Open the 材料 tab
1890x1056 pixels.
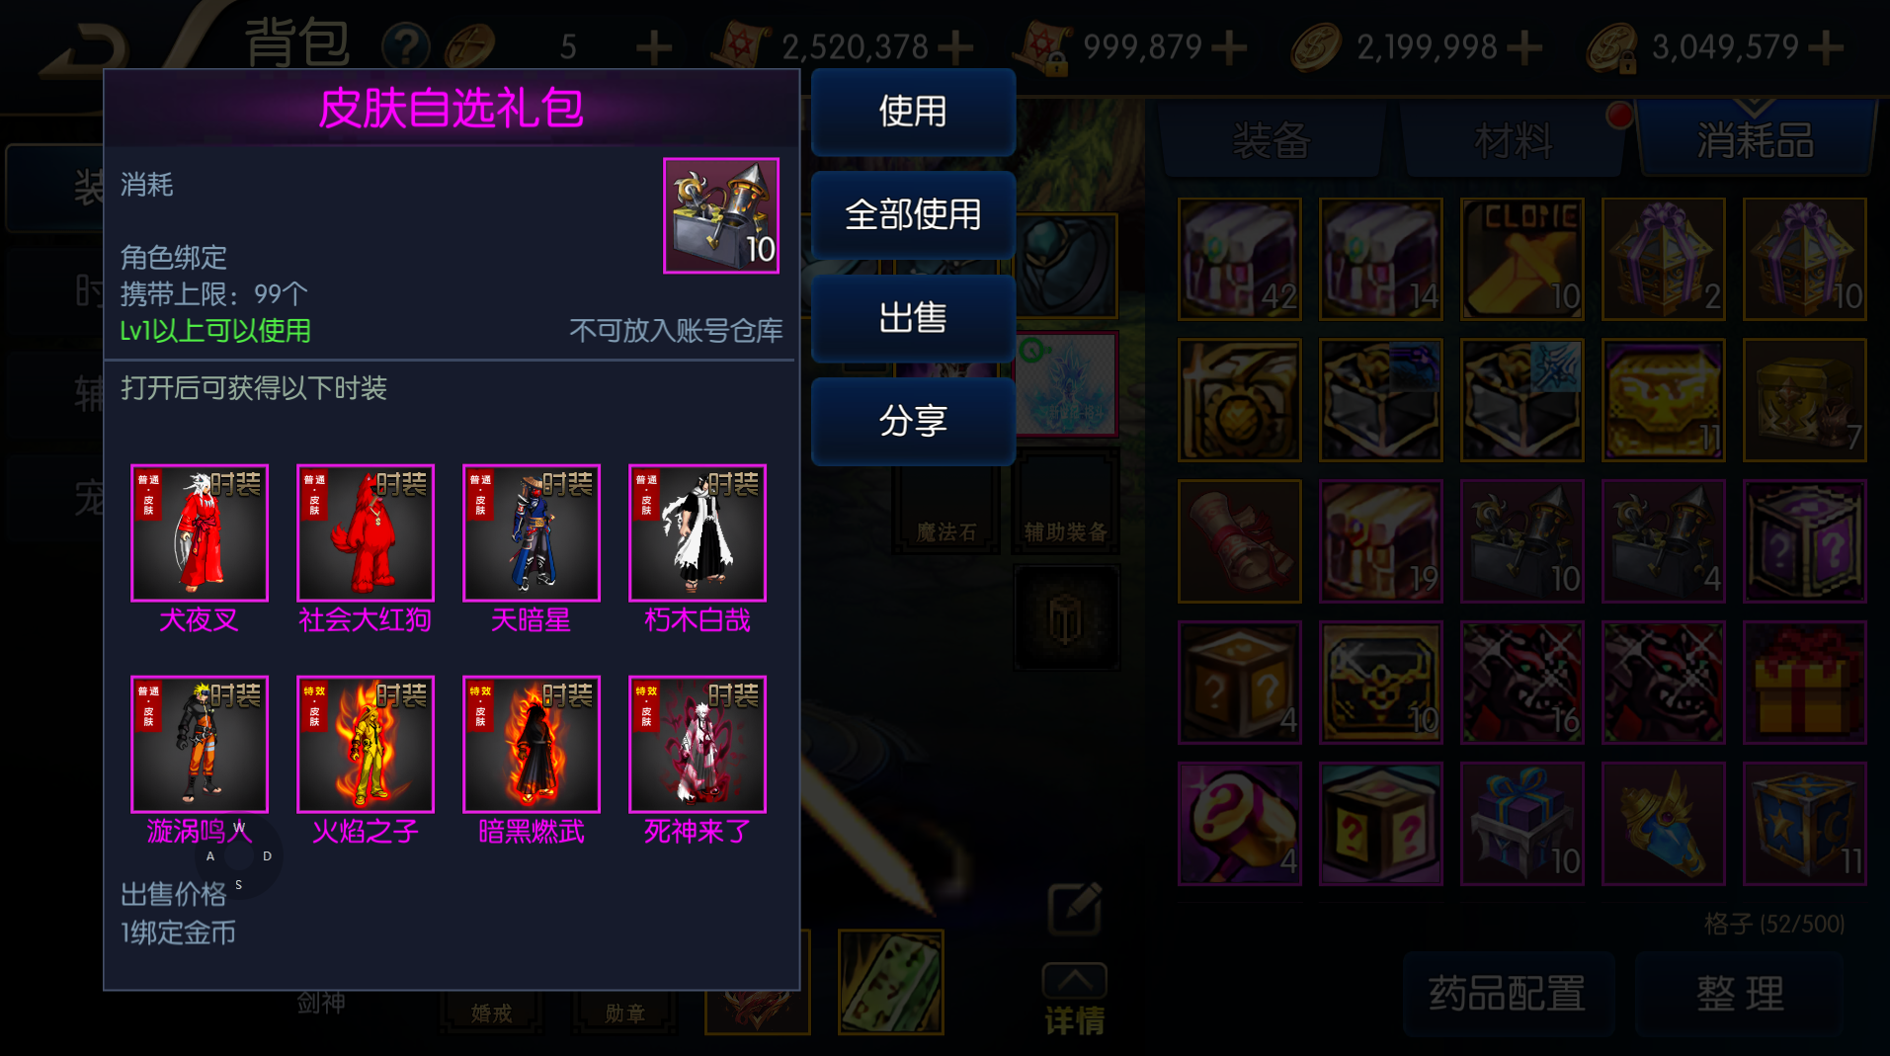coord(1513,140)
